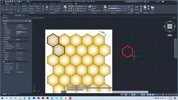Collapse the Plot style section

pyautogui.click(x=30, y=41)
